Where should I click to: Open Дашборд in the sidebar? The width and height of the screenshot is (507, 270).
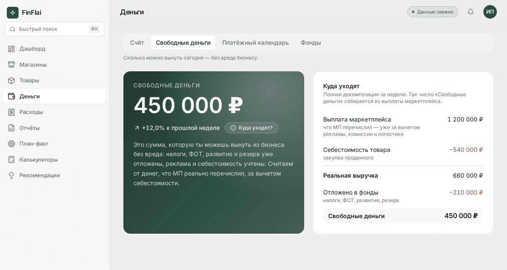click(55, 49)
